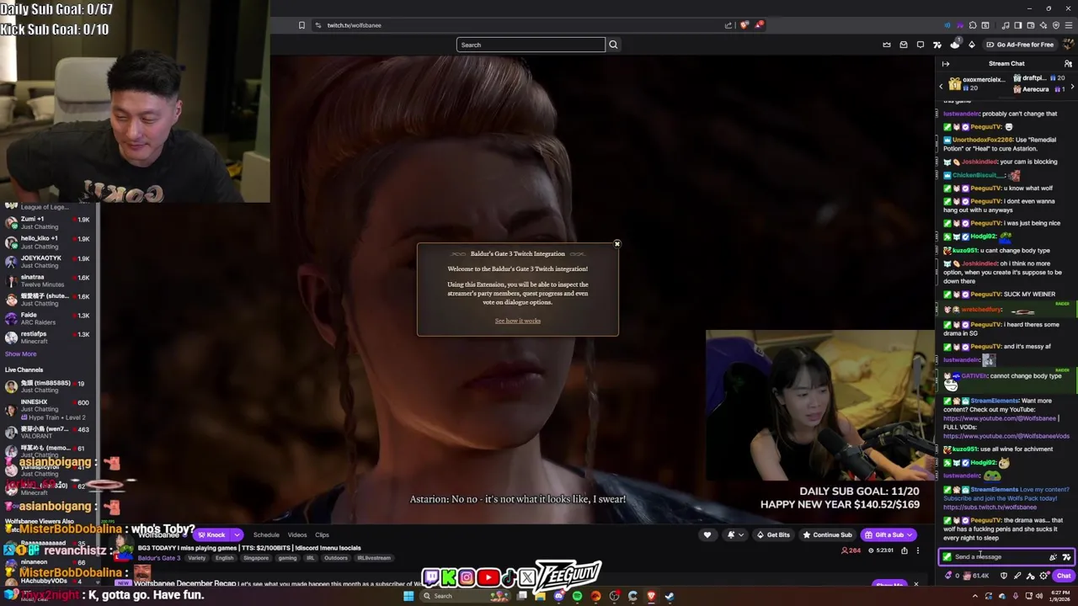This screenshot has height=606, width=1078.
Task: Open the browser music player icon
Action: click(1006, 25)
